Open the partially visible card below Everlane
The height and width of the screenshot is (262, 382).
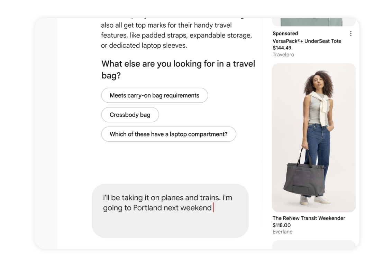[x=313, y=244]
